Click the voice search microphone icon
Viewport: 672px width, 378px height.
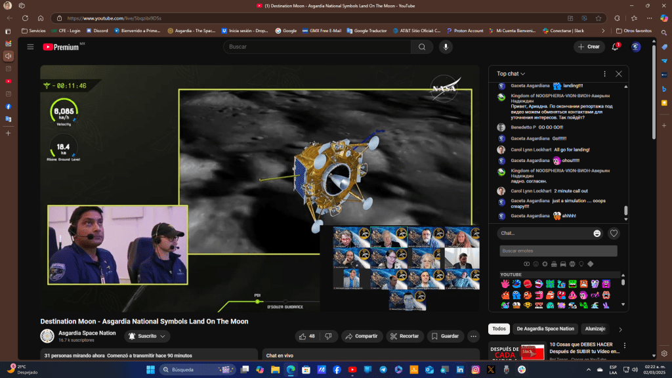click(x=446, y=47)
